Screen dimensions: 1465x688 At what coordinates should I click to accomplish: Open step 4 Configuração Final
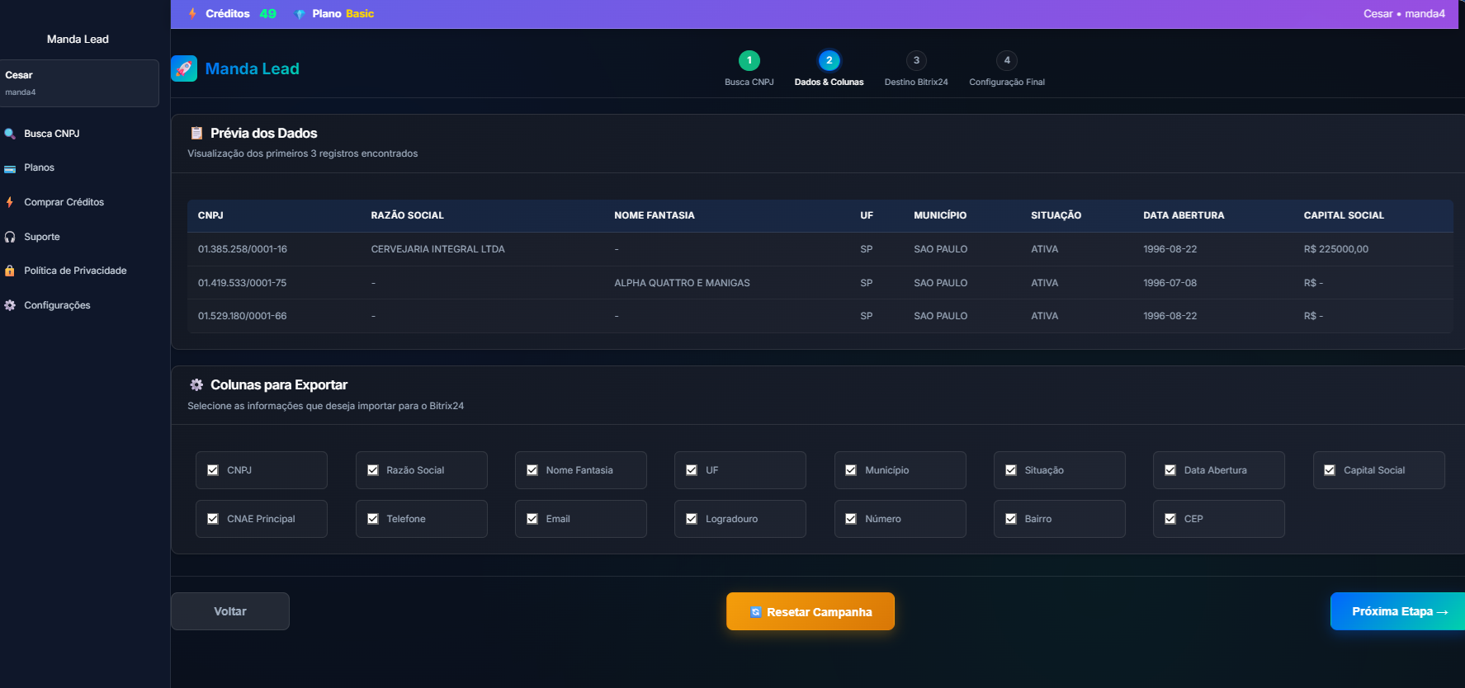coord(1006,60)
